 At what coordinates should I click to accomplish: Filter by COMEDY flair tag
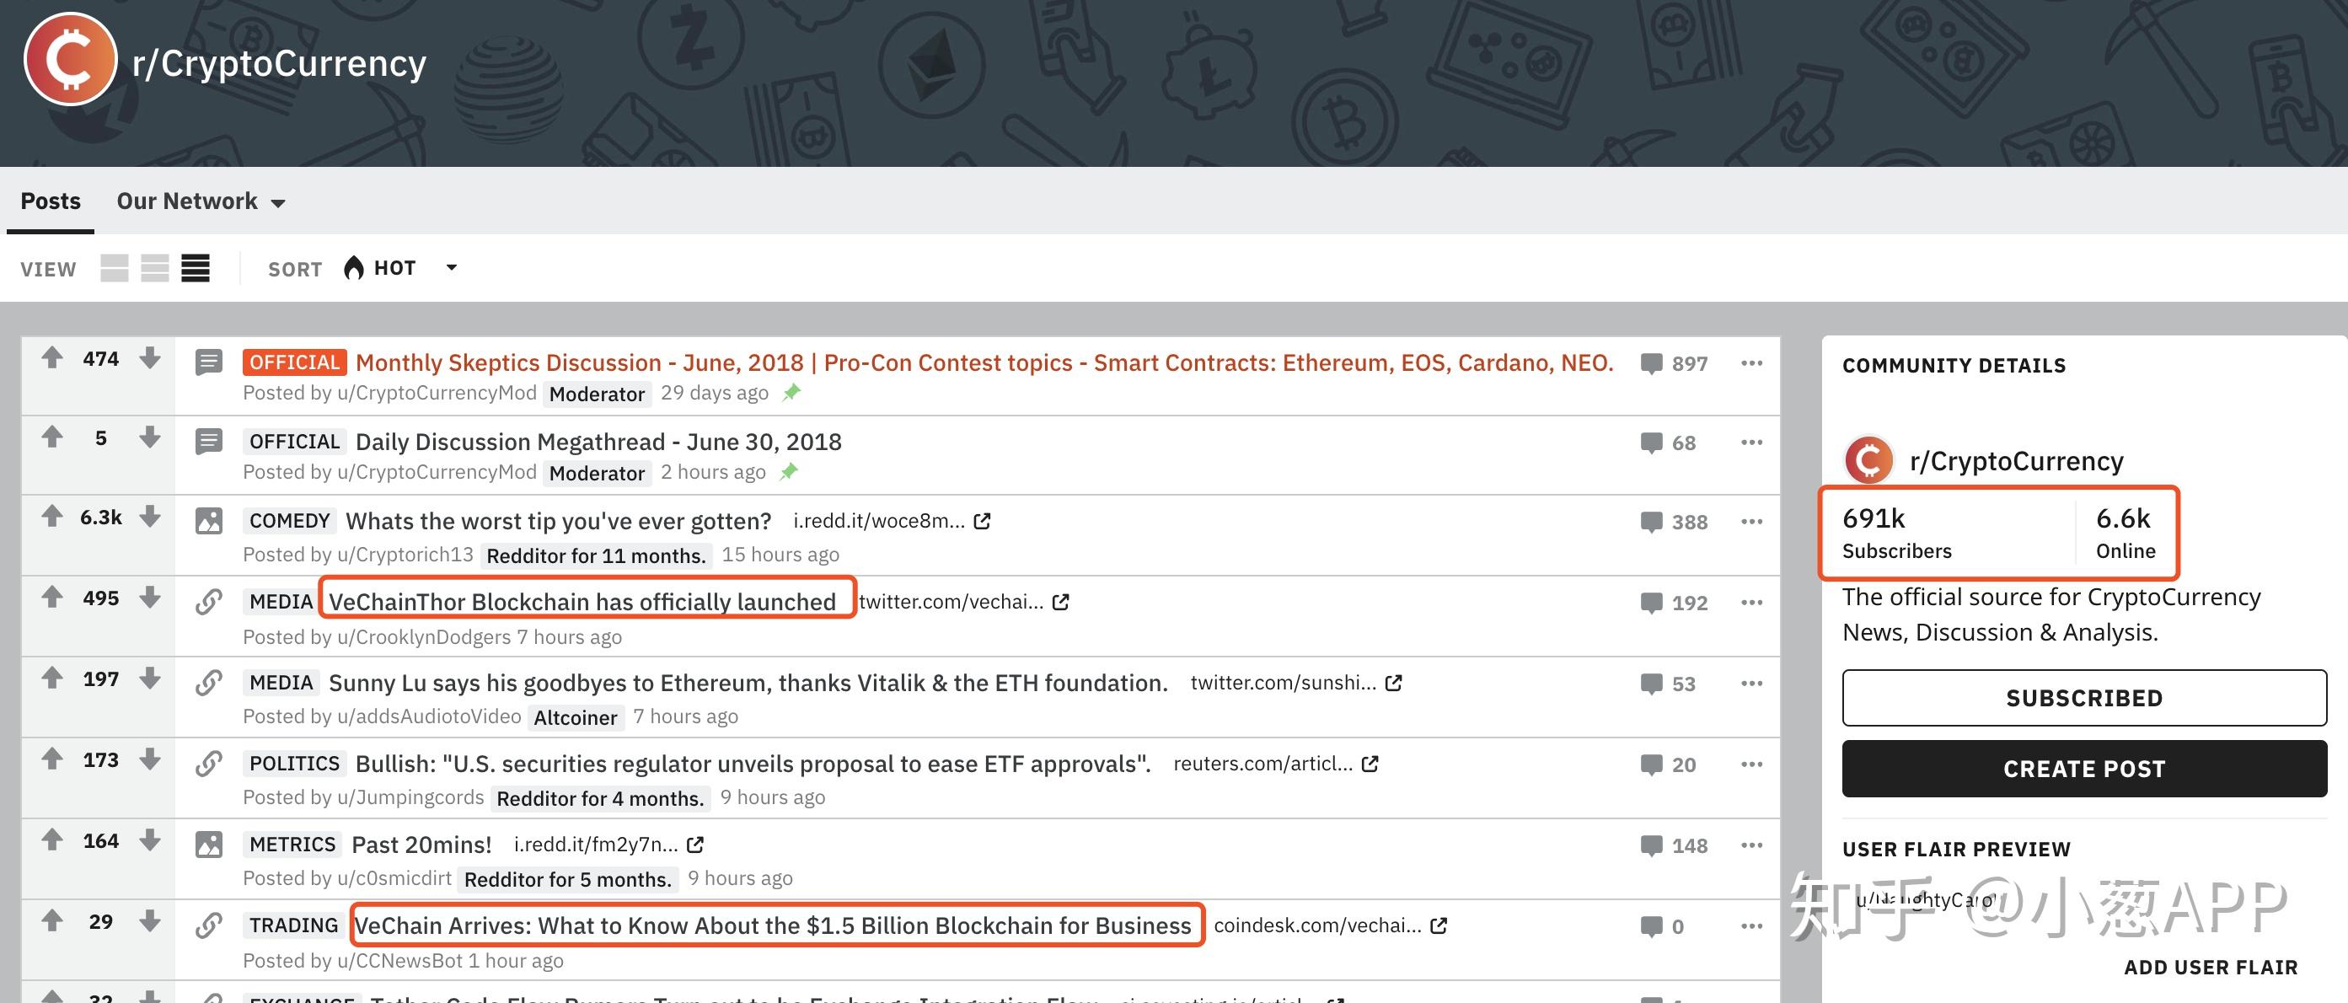click(290, 521)
